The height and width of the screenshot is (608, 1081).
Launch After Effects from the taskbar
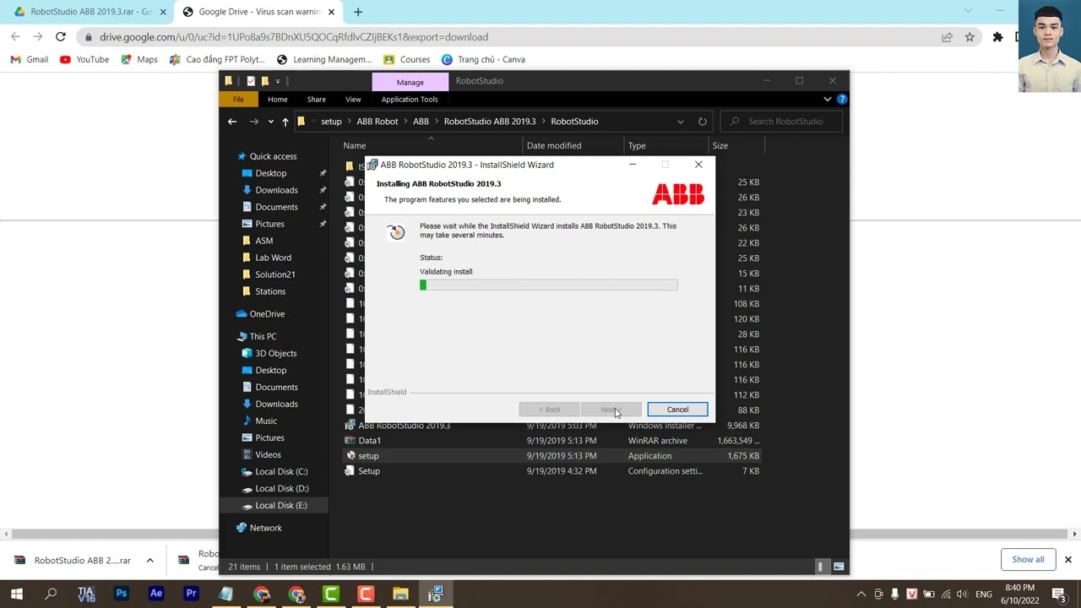point(156,594)
